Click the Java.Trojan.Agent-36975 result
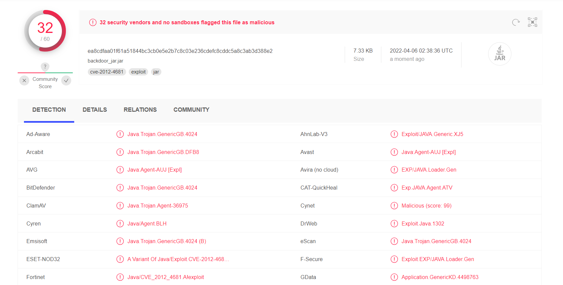Image resolution: width=563 pixels, height=285 pixels. 158,206
